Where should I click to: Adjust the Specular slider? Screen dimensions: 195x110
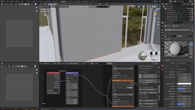184,89
